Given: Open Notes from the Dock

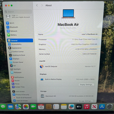Looking at the screenshot, I should pyautogui.click(x=64, y=107).
